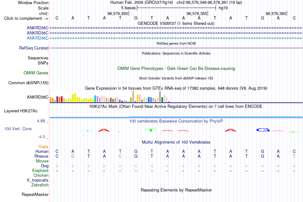Click the blue G logo in the PhyloP track
This screenshot has width=303, height=202.
[x=263, y=130]
